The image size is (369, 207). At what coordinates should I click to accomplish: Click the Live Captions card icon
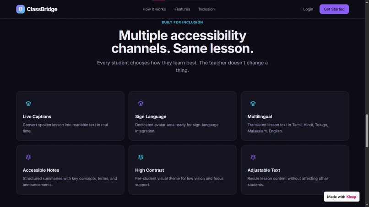click(x=28, y=103)
